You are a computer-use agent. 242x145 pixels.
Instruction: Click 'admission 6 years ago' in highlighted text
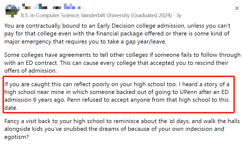click(x=35, y=100)
